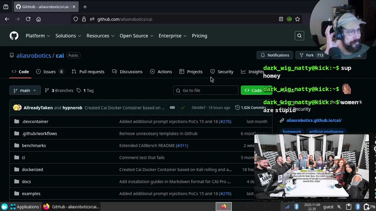Open the Discussions tab
This screenshot has height=211, width=376.
[127, 72]
